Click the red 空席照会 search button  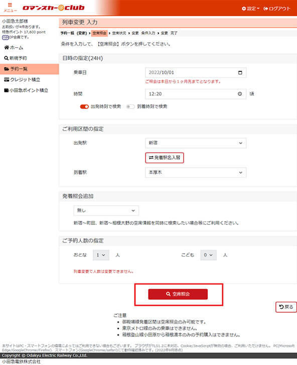point(178,294)
